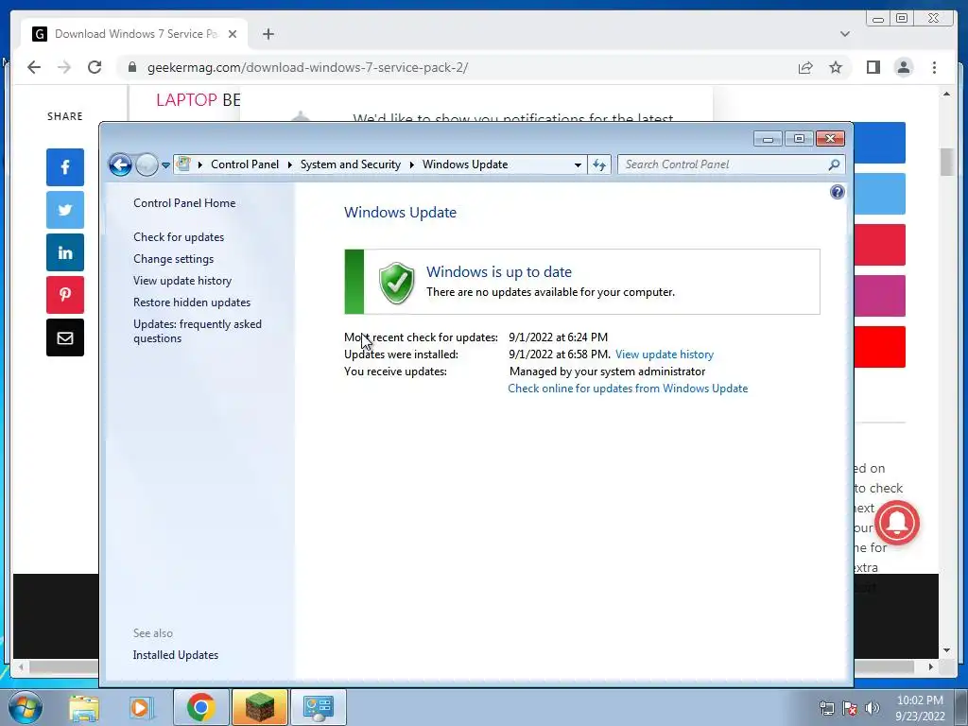Image resolution: width=968 pixels, height=726 pixels.
Task: Share on Pinterest in the Chrome page
Action: pyautogui.click(x=65, y=295)
